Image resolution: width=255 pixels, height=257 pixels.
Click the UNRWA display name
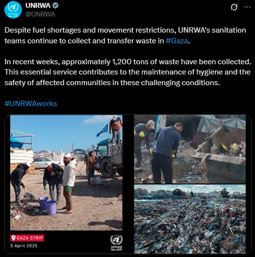tap(38, 5)
